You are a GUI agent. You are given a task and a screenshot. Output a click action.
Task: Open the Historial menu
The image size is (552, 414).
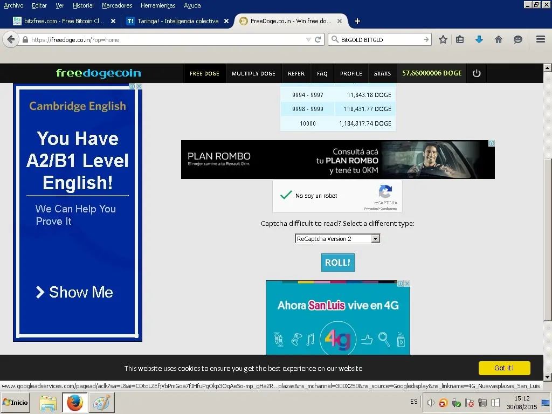coord(83,5)
